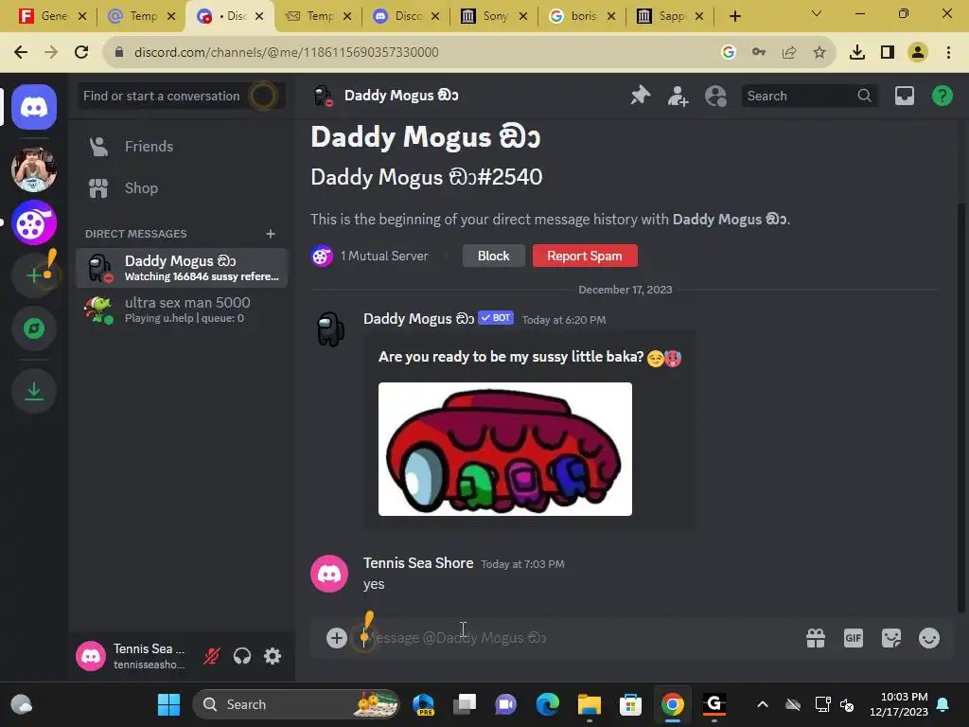969x727 pixels.
Task: Open Explore Discoverable Servers compass icon
Action: tap(34, 328)
